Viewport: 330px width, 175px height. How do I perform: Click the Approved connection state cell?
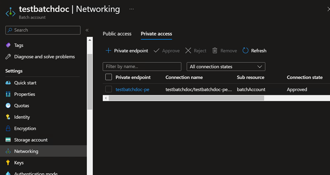coord(297,89)
